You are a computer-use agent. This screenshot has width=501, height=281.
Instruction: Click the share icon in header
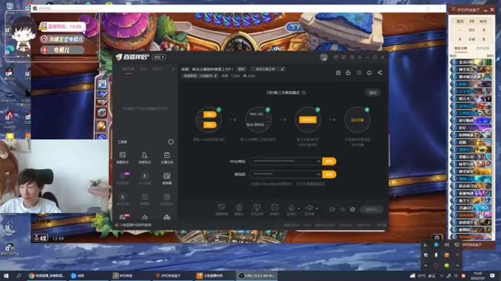click(x=380, y=72)
